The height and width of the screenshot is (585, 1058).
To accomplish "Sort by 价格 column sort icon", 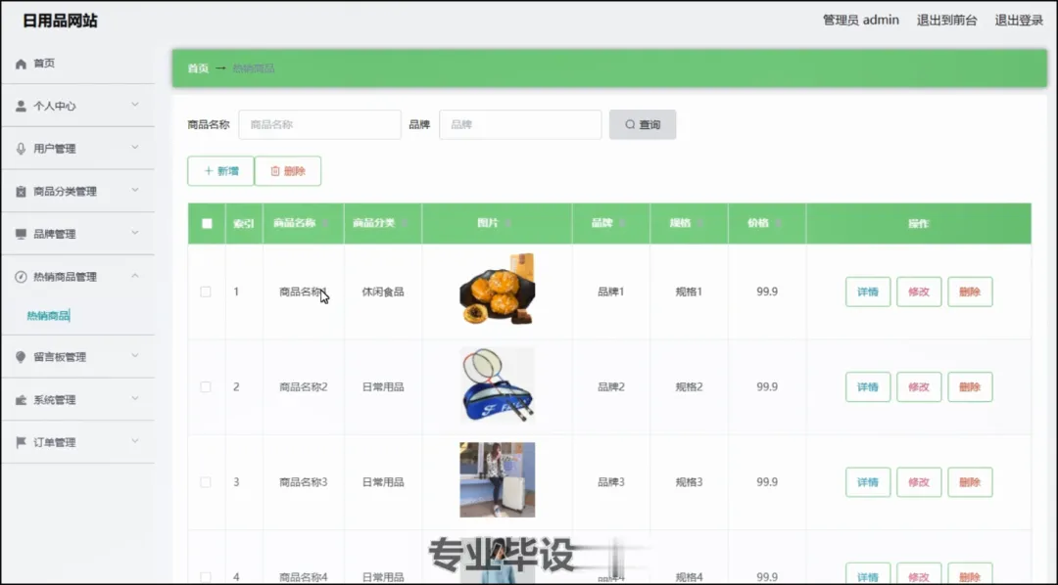I will pos(778,224).
